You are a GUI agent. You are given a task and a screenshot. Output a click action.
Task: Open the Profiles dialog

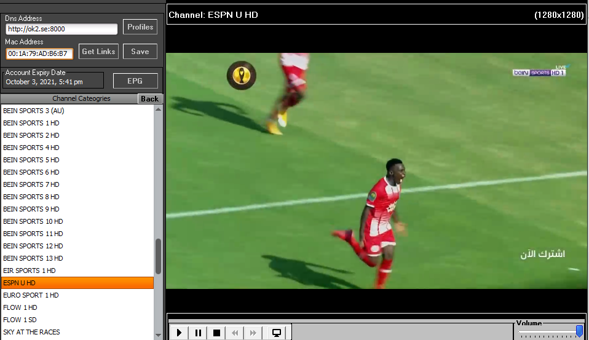(140, 27)
